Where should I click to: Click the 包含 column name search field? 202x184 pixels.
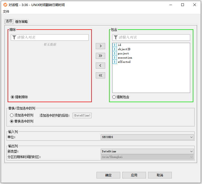pyautogui.click(x=153, y=37)
